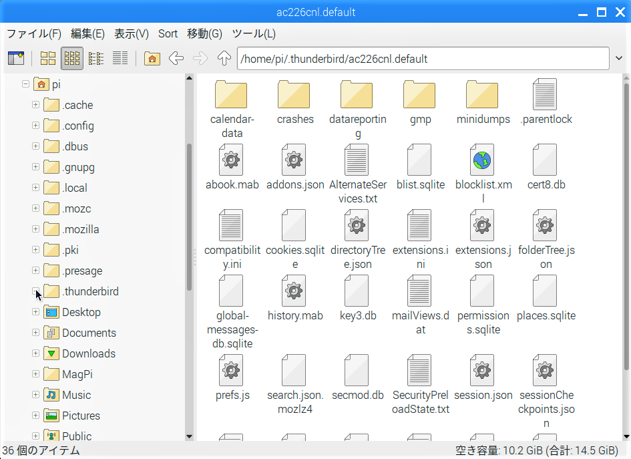Go up to parent folder

coord(224,58)
